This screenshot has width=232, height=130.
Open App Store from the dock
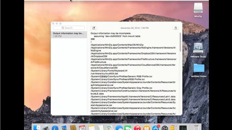[156, 127]
